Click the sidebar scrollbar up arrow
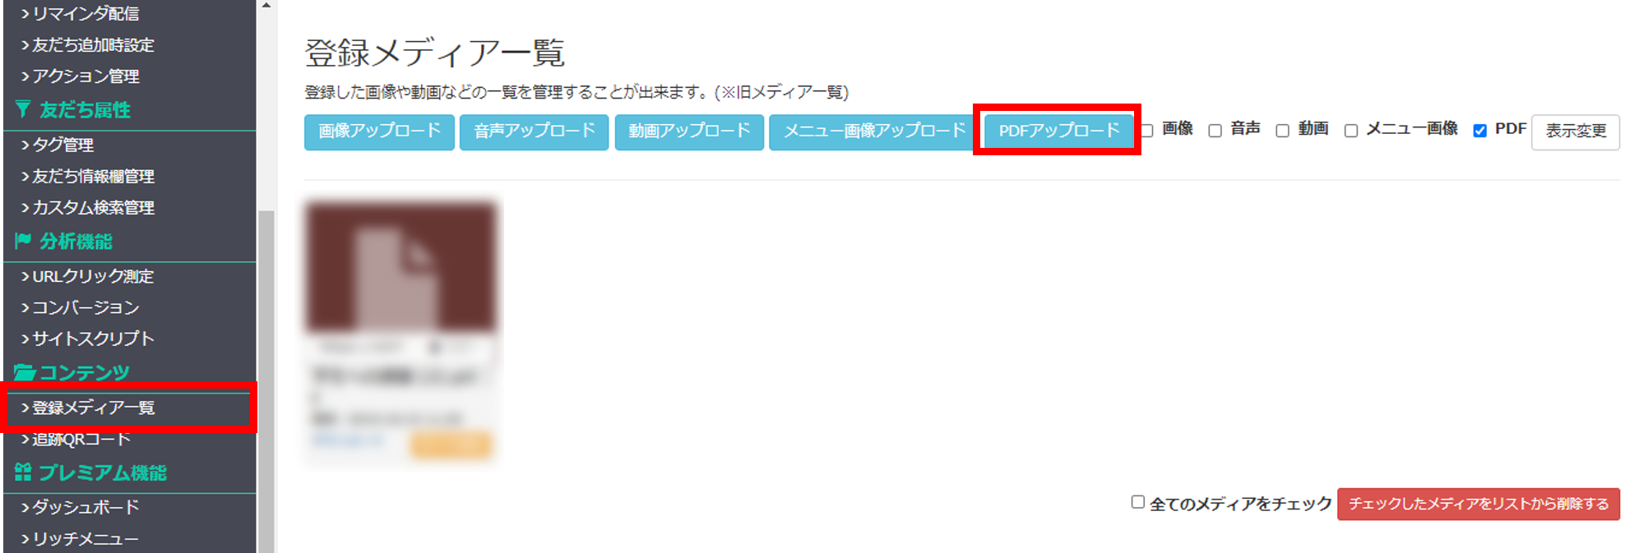Image resolution: width=1648 pixels, height=553 pixels. click(266, 6)
